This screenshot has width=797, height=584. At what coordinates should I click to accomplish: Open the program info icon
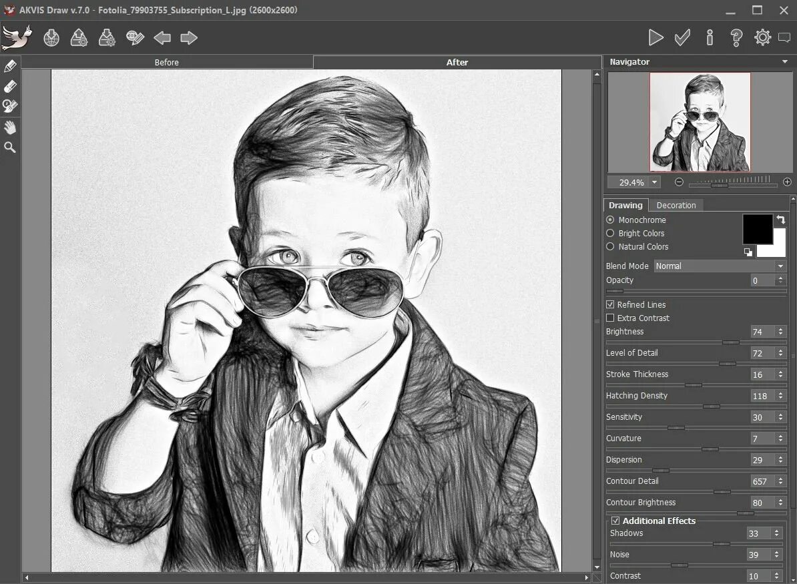710,37
